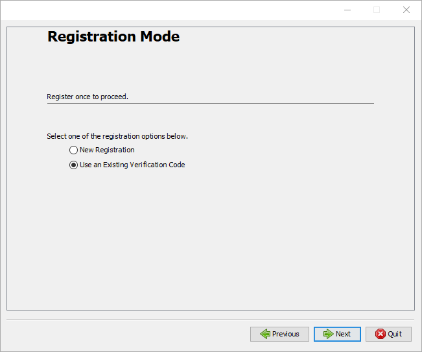Click the 'Register once to proceed.' text
Screen dimensions: 422x352
point(88,97)
